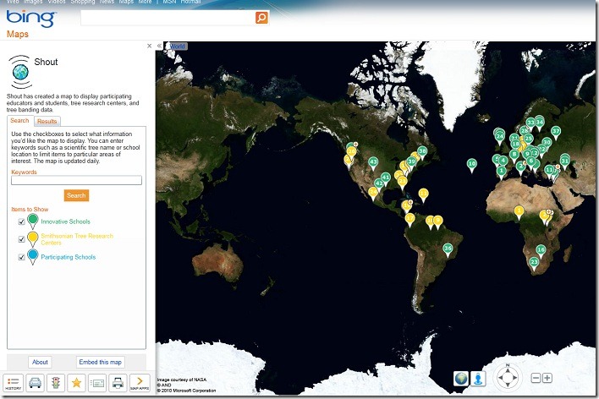Toggle Smithsonian Tree Research Centers checkbox
Screen dimensions: 599x399
[x=22, y=239]
